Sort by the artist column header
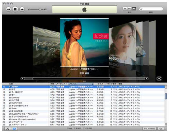This screenshot has height=133, width=169. tap(61, 84)
